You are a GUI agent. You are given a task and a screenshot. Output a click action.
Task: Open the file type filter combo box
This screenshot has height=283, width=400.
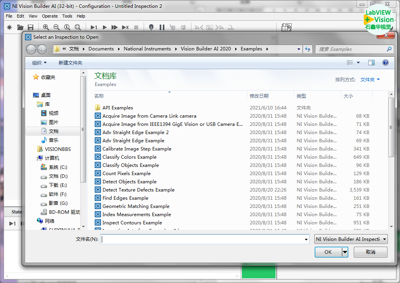(351, 239)
